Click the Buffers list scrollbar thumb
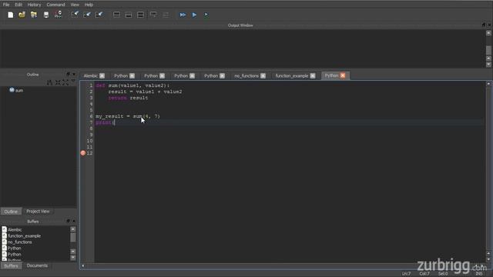 (73, 237)
